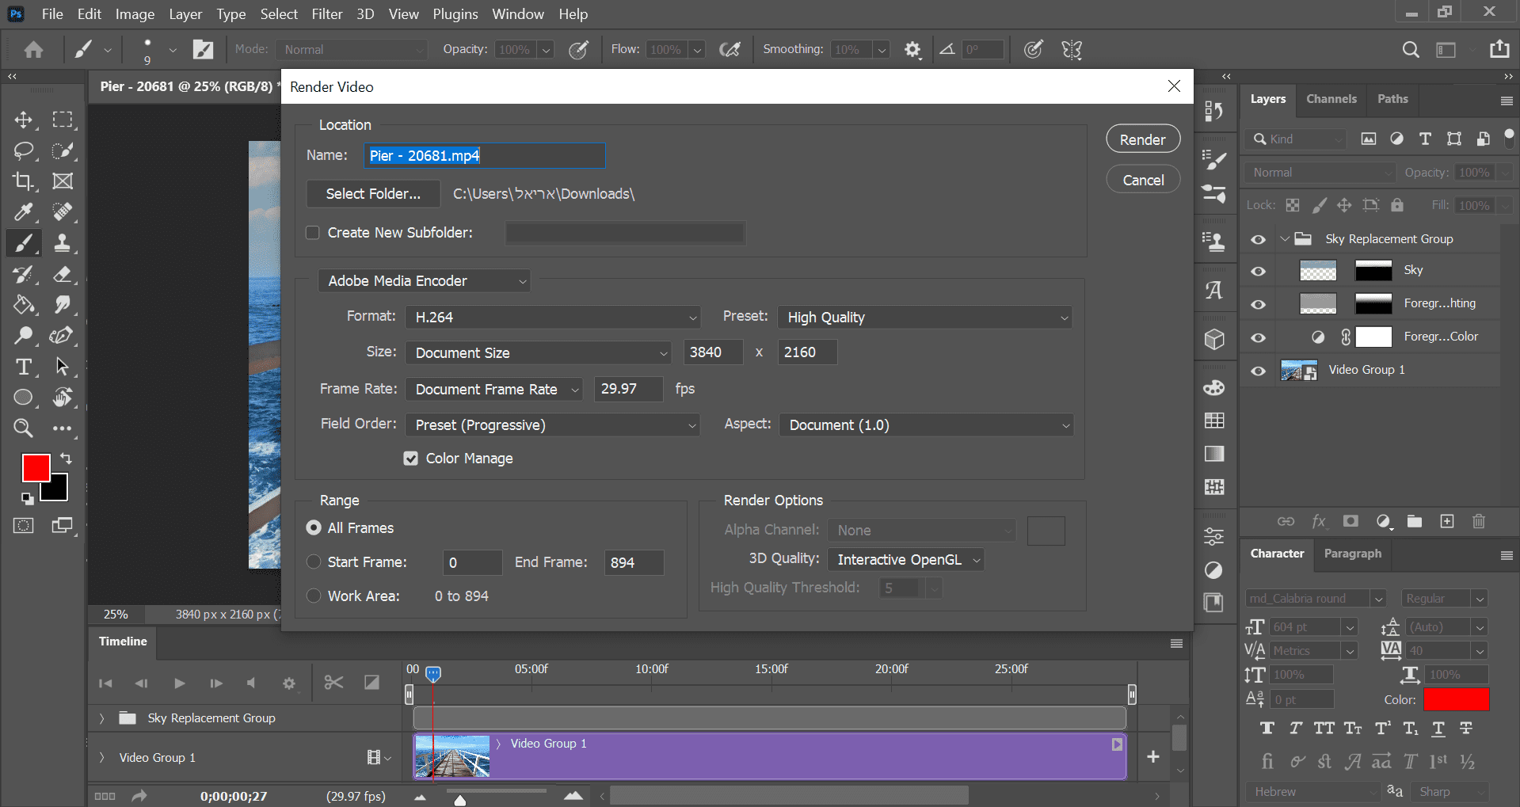The image size is (1520, 807).
Task: Switch to the Channels tab
Action: click(1331, 99)
